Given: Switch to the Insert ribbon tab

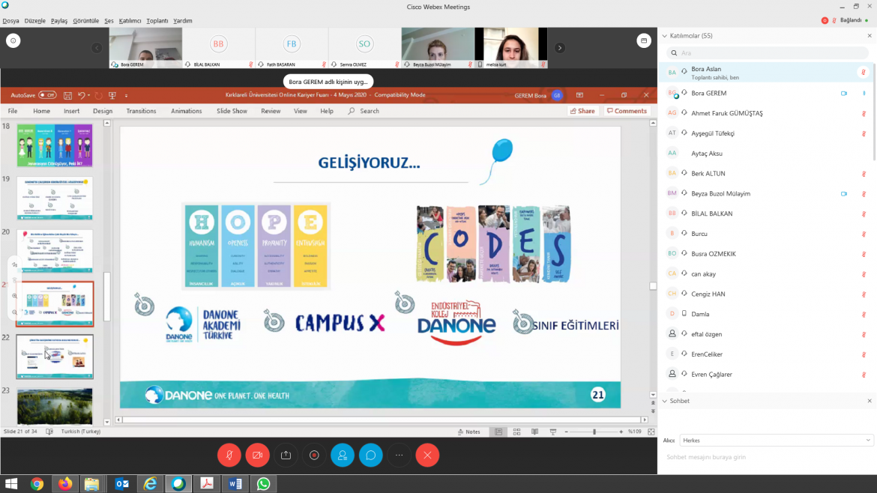Looking at the screenshot, I should point(72,111).
